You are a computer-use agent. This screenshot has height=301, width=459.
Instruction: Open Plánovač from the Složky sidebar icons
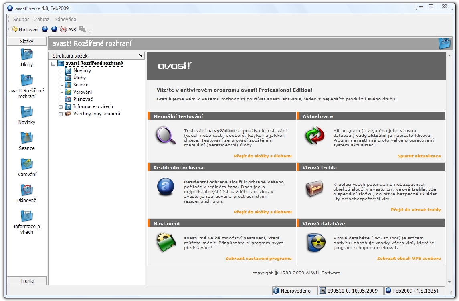[x=26, y=193]
